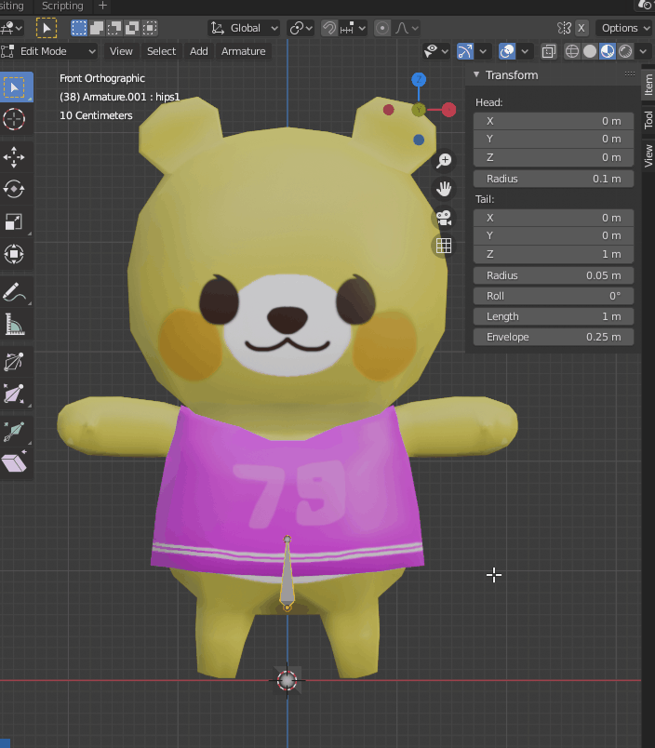655x748 pixels.
Task: Activate the 3D Cursor tool
Action: click(14, 119)
